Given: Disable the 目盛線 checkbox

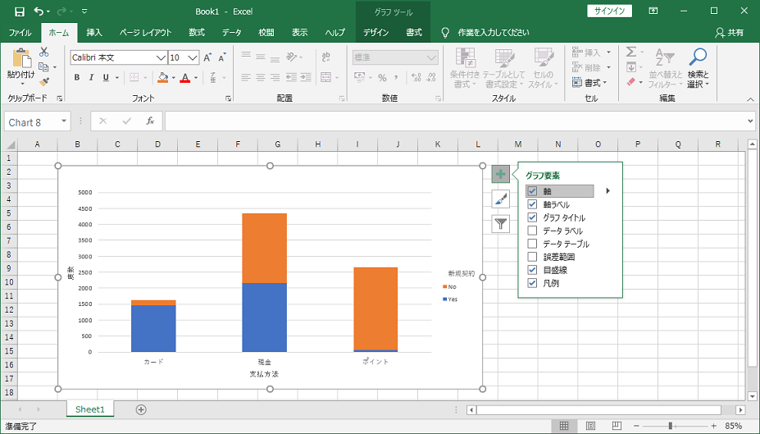Looking at the screenshot, I should [x=532, y=270].
